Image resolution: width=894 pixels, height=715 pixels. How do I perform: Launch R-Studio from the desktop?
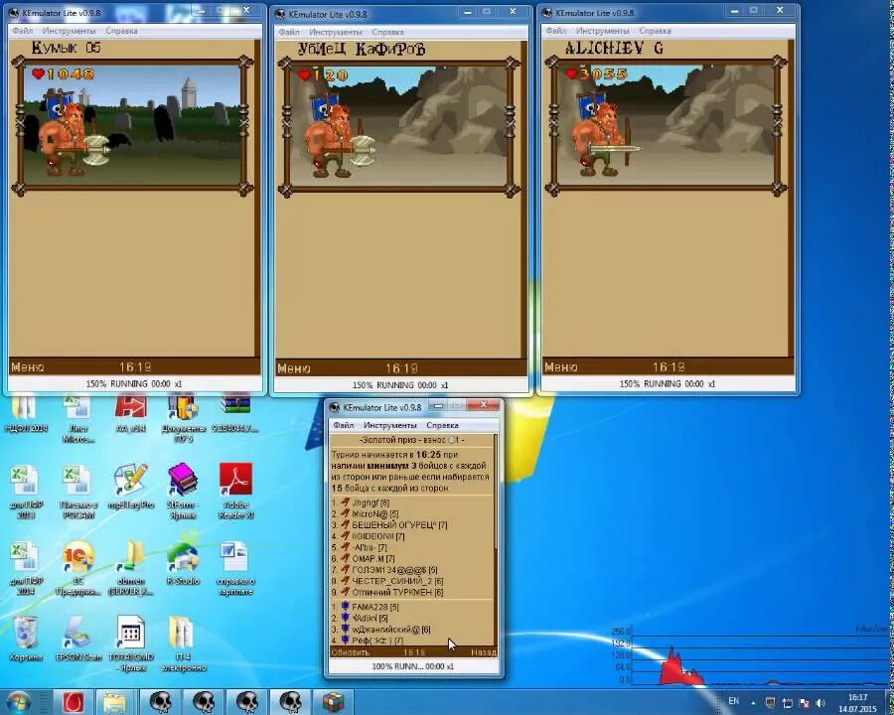pyautogui.click(x=183, y=563)
